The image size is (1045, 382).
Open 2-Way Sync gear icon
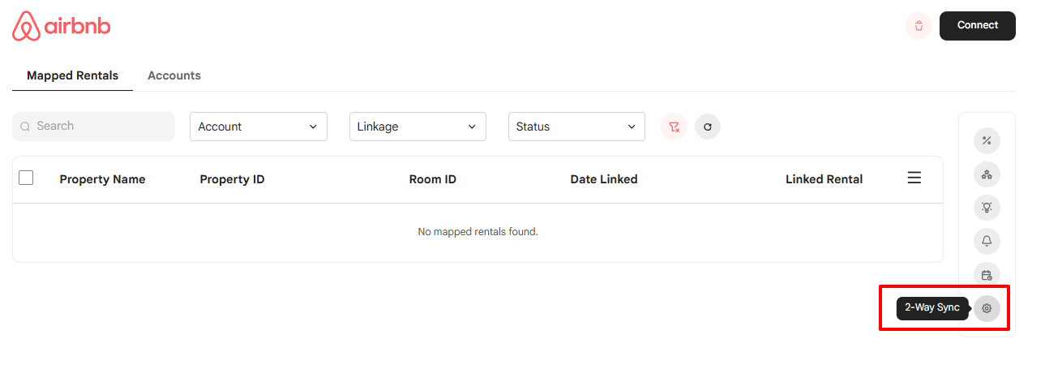click(x=987, y=308)
